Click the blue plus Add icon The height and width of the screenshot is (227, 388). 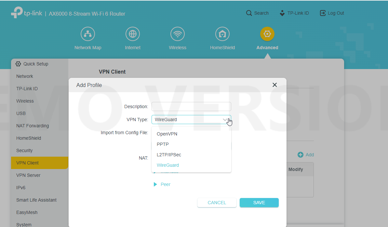tap(301, 155)
